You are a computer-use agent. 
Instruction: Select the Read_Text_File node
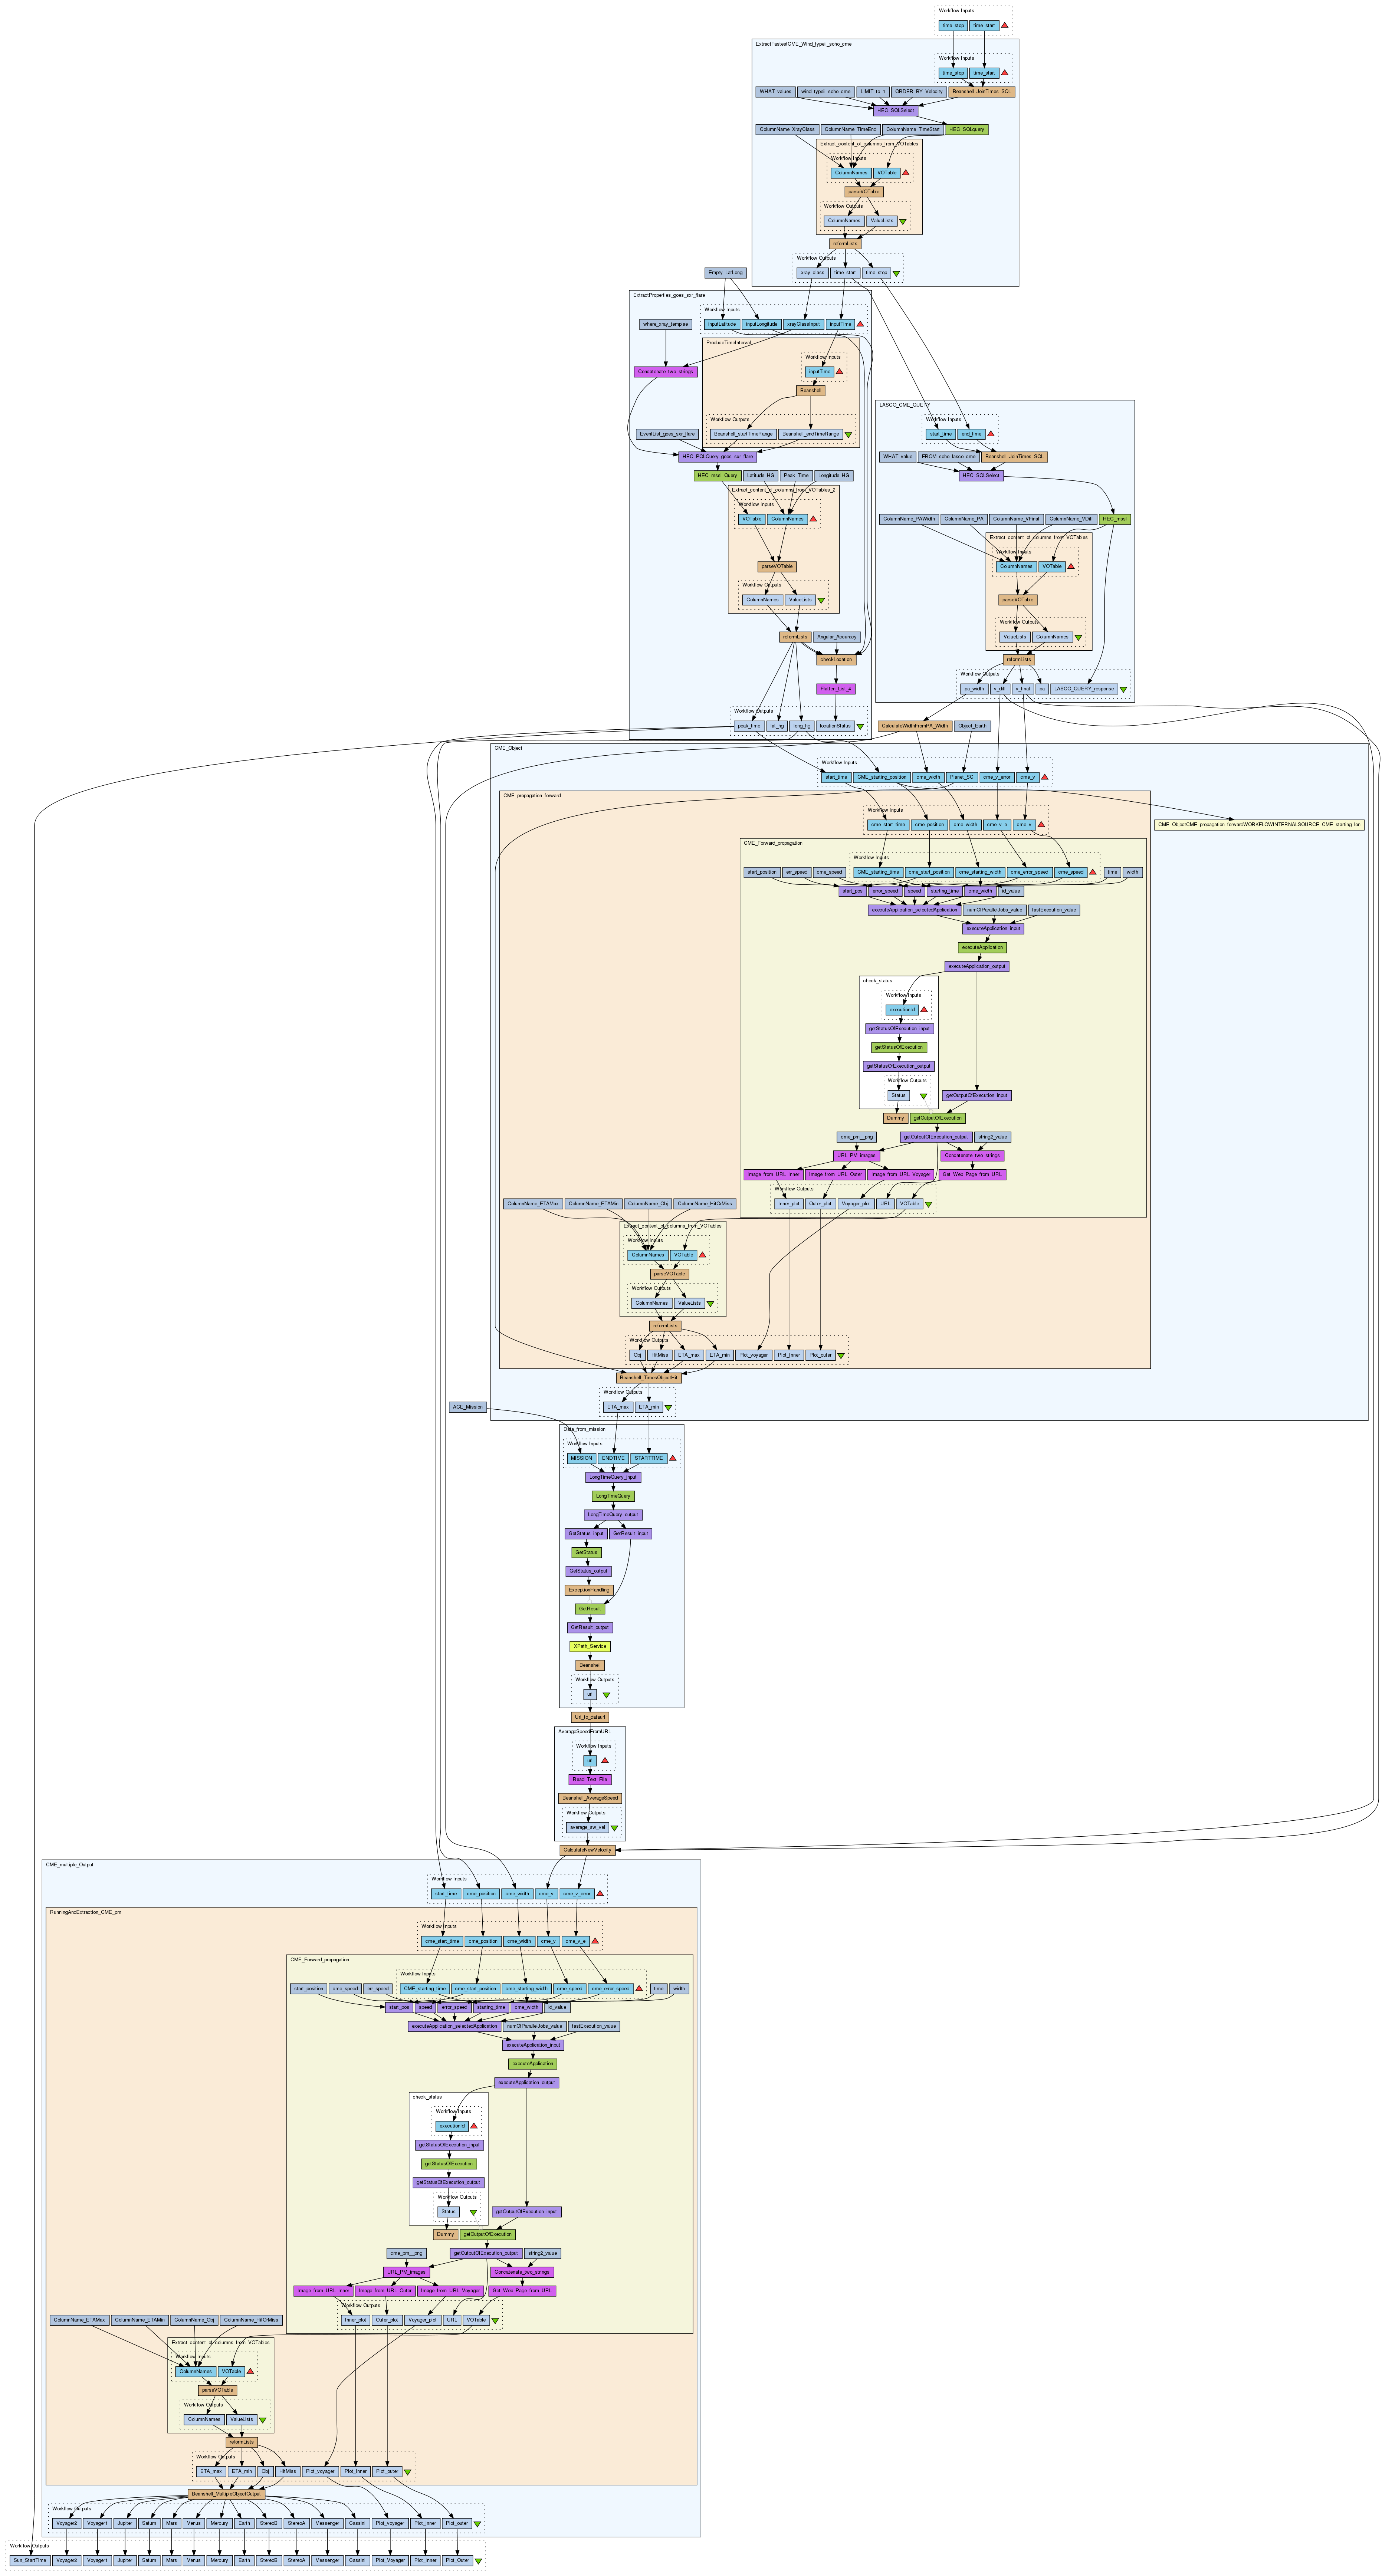[589, 1779]
